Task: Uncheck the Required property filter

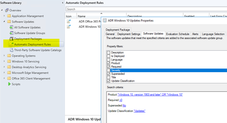Action: tap(108, 67)
